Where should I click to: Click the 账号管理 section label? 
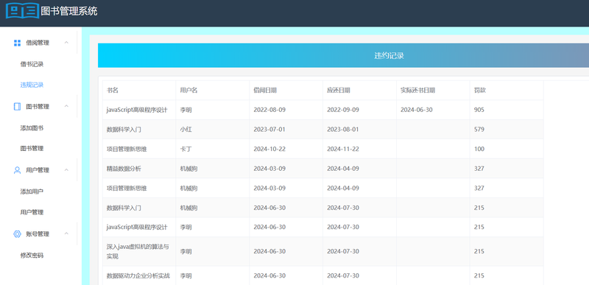[38, 234]
